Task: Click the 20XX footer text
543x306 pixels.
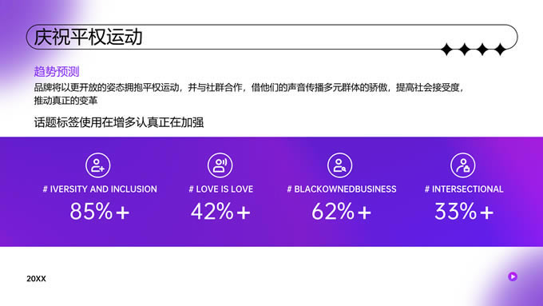Action: (36, 279)
